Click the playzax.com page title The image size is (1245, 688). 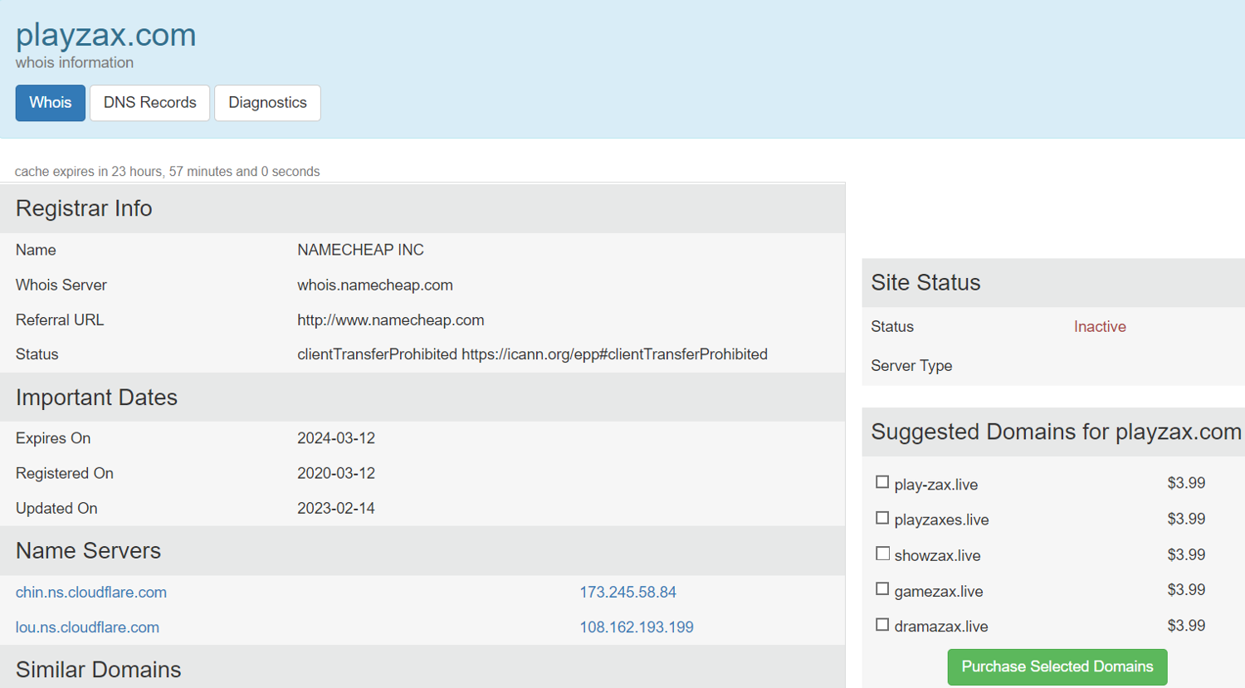tap(106, 35)
